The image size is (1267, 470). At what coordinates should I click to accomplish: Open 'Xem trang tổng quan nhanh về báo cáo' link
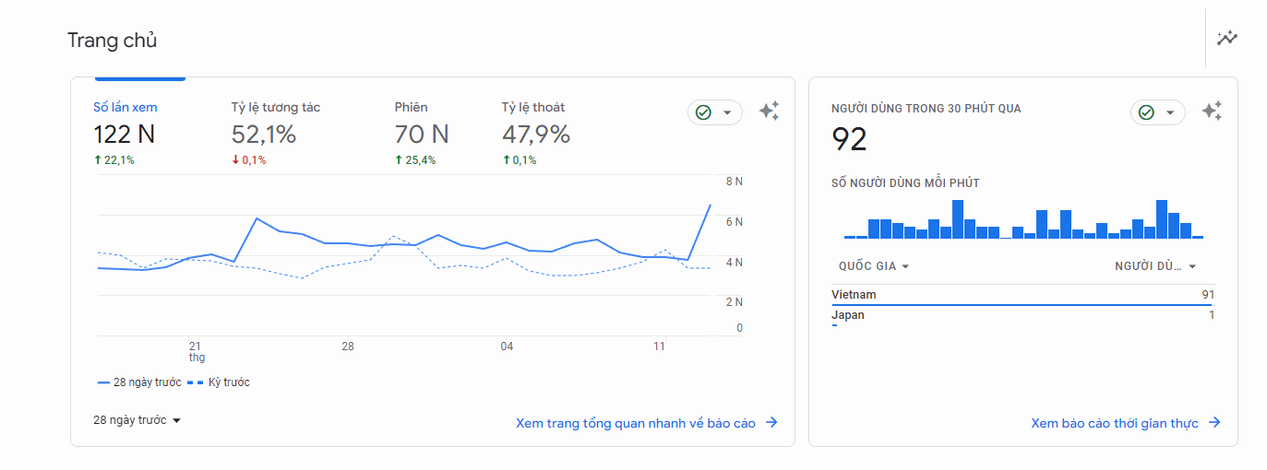pos(635,423)
